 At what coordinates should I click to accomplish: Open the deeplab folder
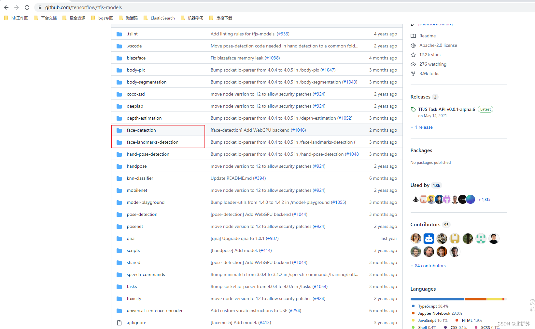pos(135,106)
